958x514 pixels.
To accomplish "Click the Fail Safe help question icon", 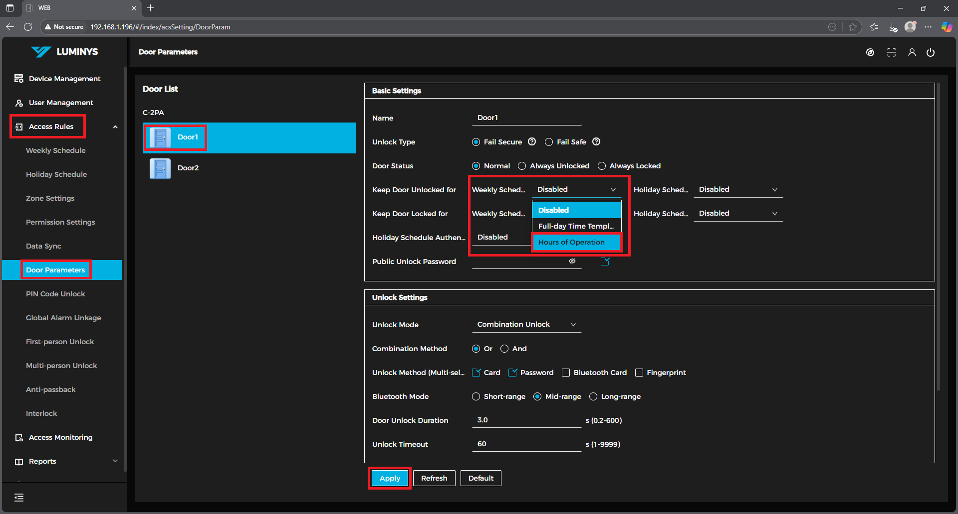I will click(x=596, y=142).
